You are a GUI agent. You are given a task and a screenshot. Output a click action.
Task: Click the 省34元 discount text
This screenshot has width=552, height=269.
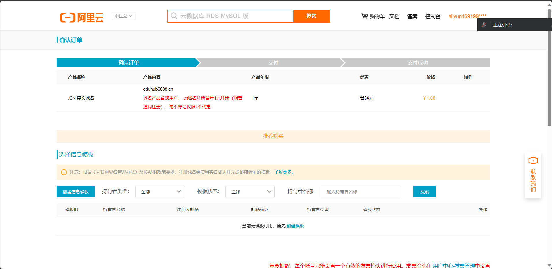point(366,98)
